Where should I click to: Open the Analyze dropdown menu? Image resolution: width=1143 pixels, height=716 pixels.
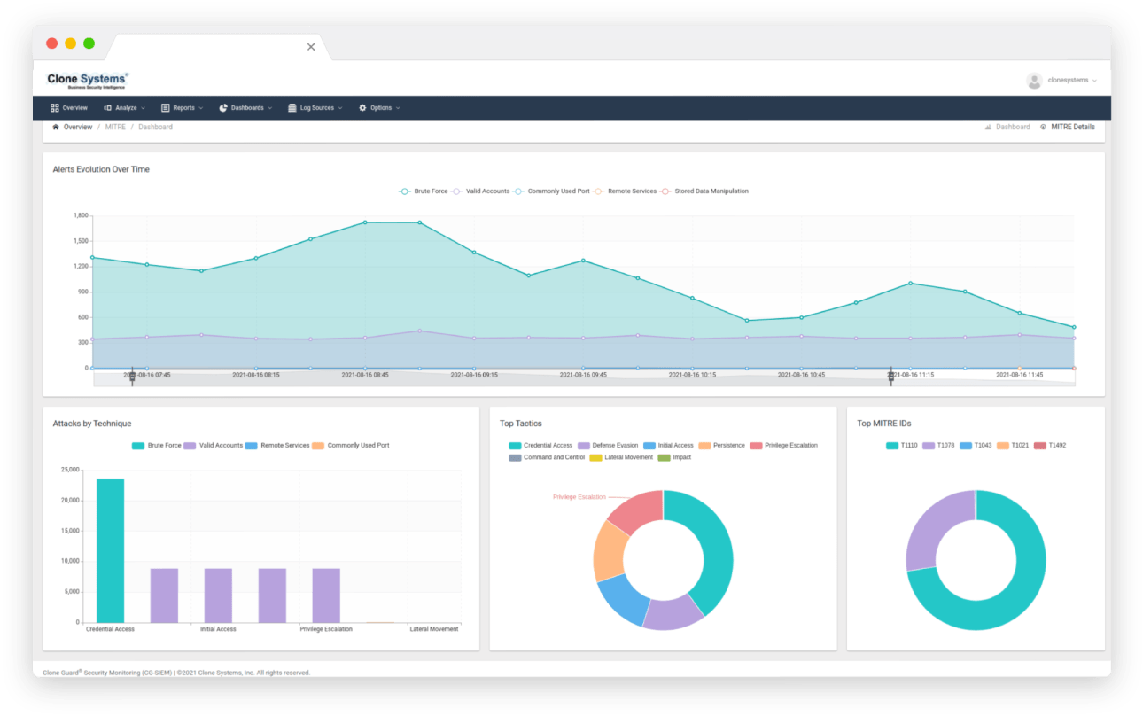click(x=124, y=108)
